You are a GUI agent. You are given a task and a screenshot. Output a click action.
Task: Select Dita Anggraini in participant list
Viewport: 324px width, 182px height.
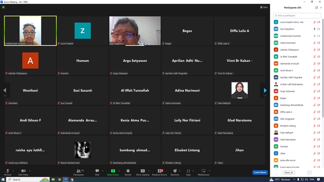tap(297, 119)
